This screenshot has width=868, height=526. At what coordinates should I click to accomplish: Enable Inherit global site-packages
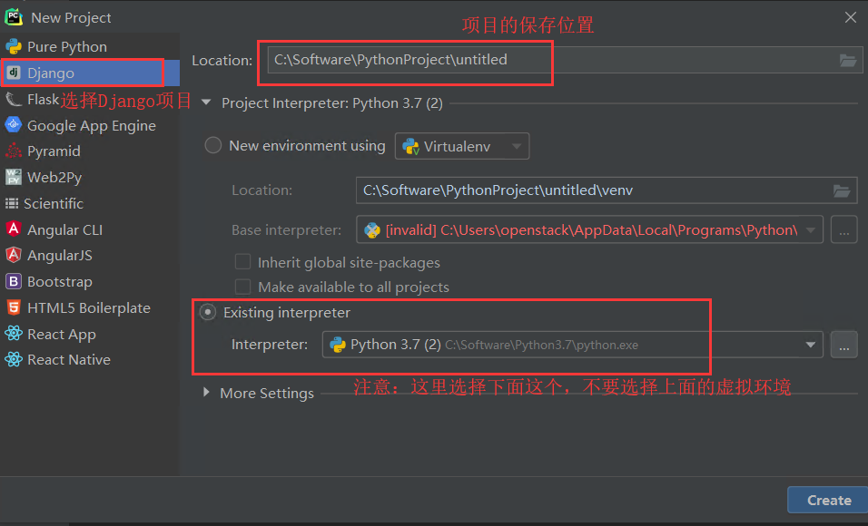pos(242,262)
